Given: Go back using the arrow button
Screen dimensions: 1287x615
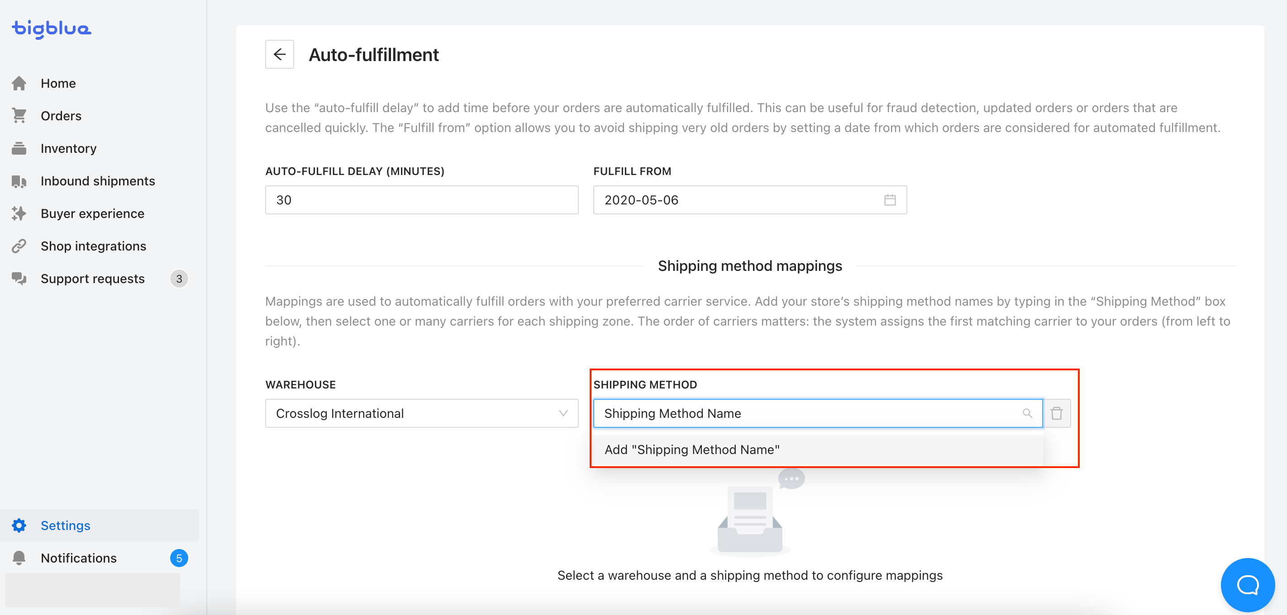Looking at the screenshot, I should click(x=279, y=54).
